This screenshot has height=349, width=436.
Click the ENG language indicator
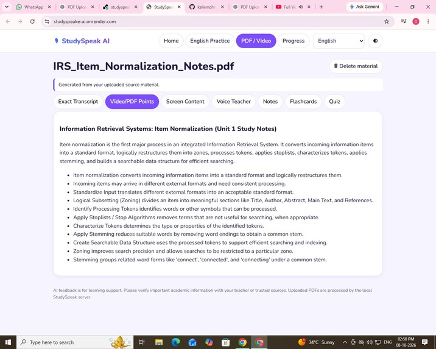point(387,342)
